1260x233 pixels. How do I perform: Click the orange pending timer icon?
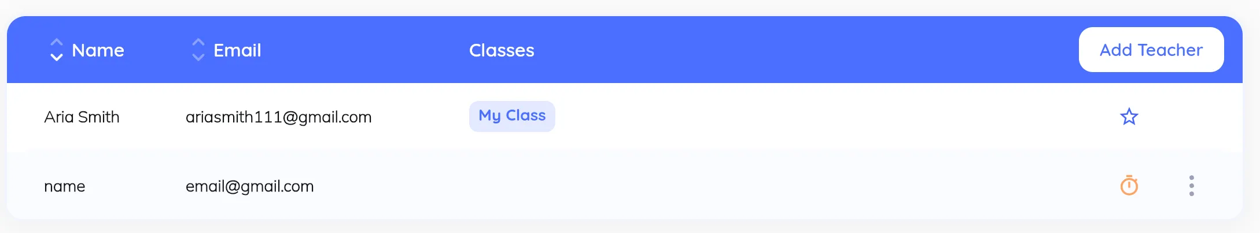pos(1129,186)
